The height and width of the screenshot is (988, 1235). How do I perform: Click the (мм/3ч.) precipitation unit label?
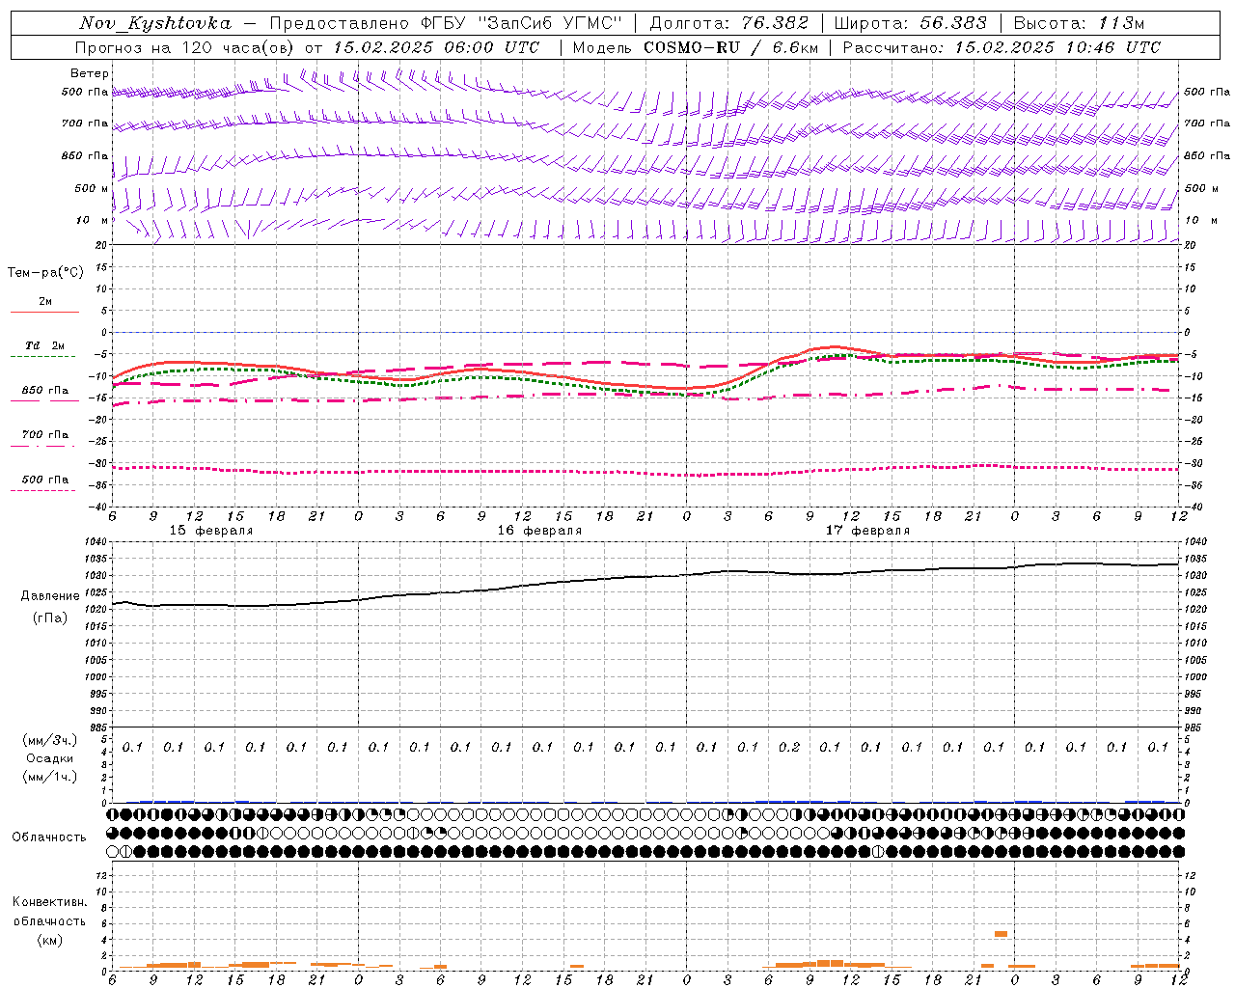[x=50, y=740]
